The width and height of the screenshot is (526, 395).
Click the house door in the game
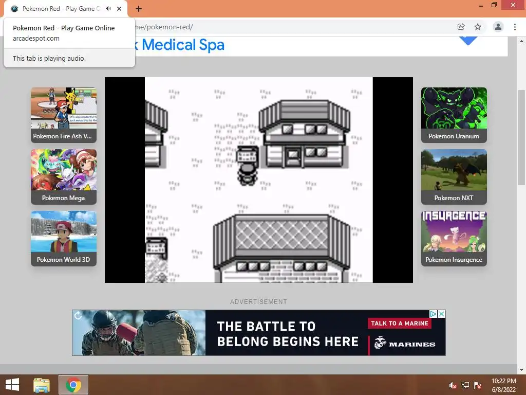293,157
